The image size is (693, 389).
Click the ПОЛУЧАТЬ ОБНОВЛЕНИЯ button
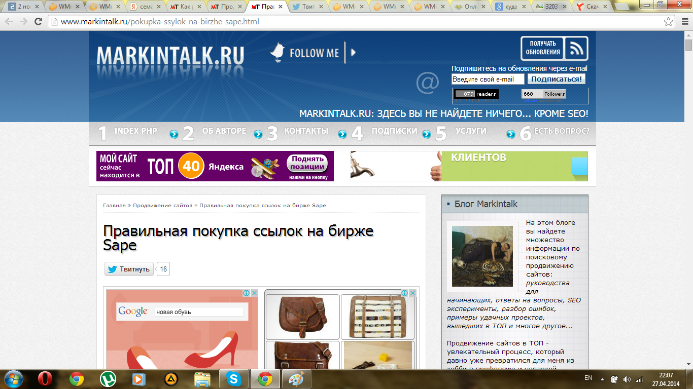click(543, 48)
